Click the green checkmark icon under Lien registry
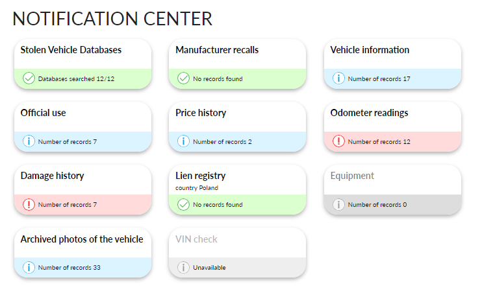 184,204
